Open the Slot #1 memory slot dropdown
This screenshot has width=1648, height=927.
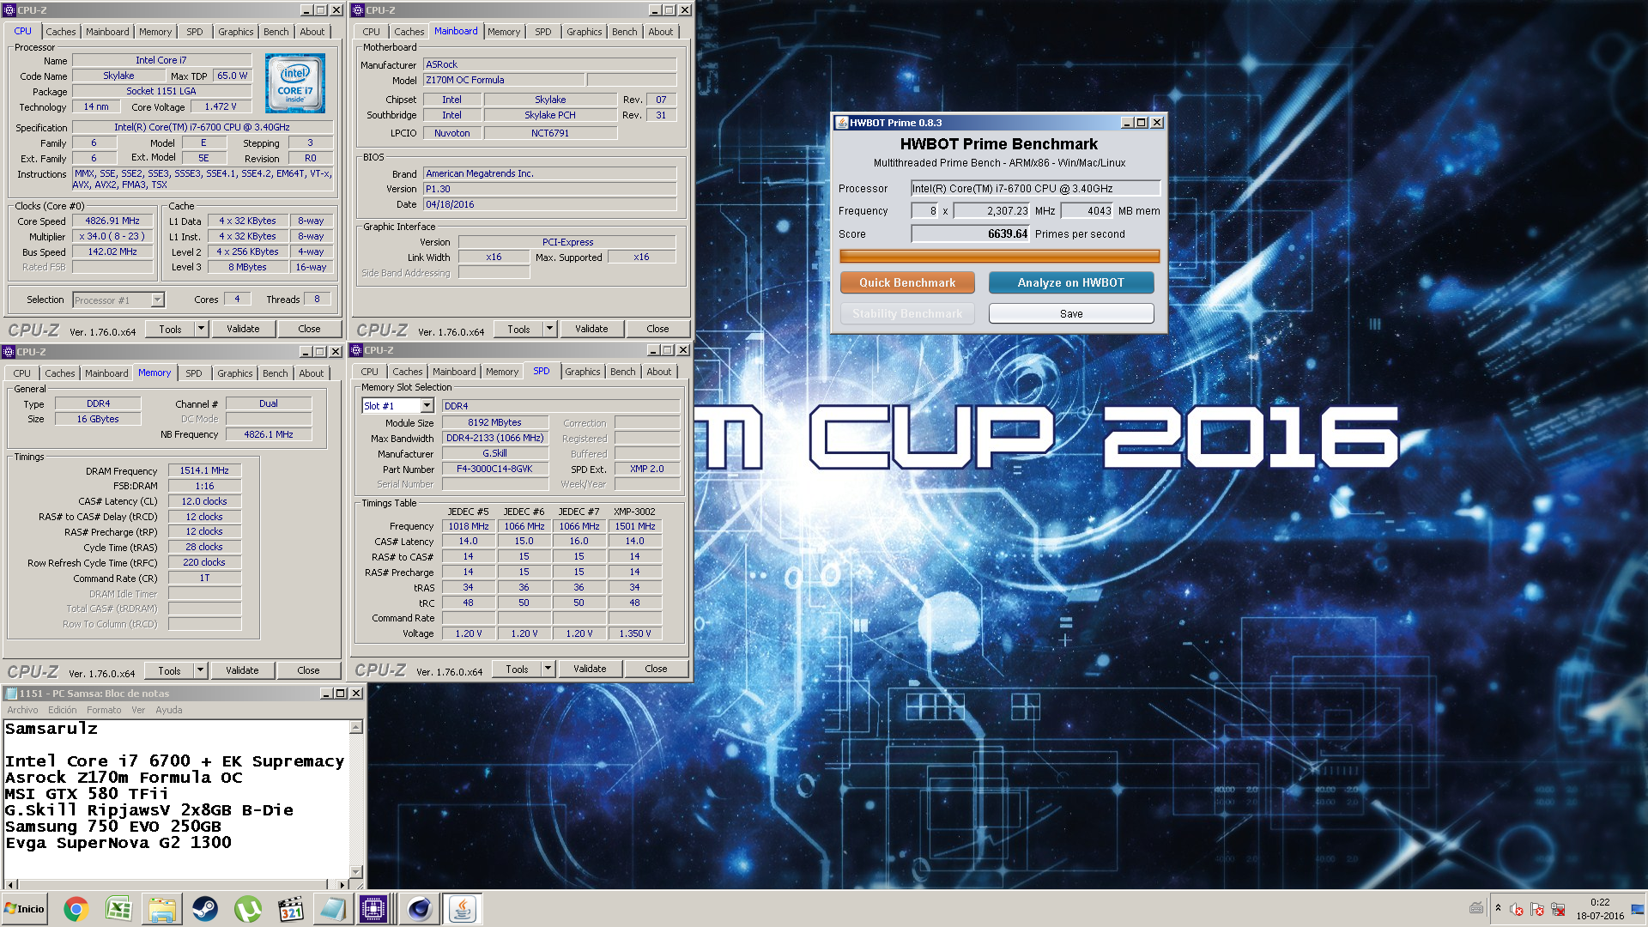(x=427, y=406)
